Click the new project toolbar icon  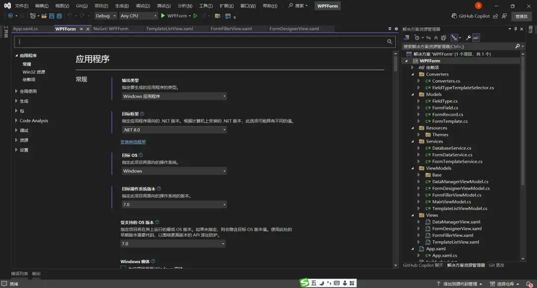pos(32,16)
